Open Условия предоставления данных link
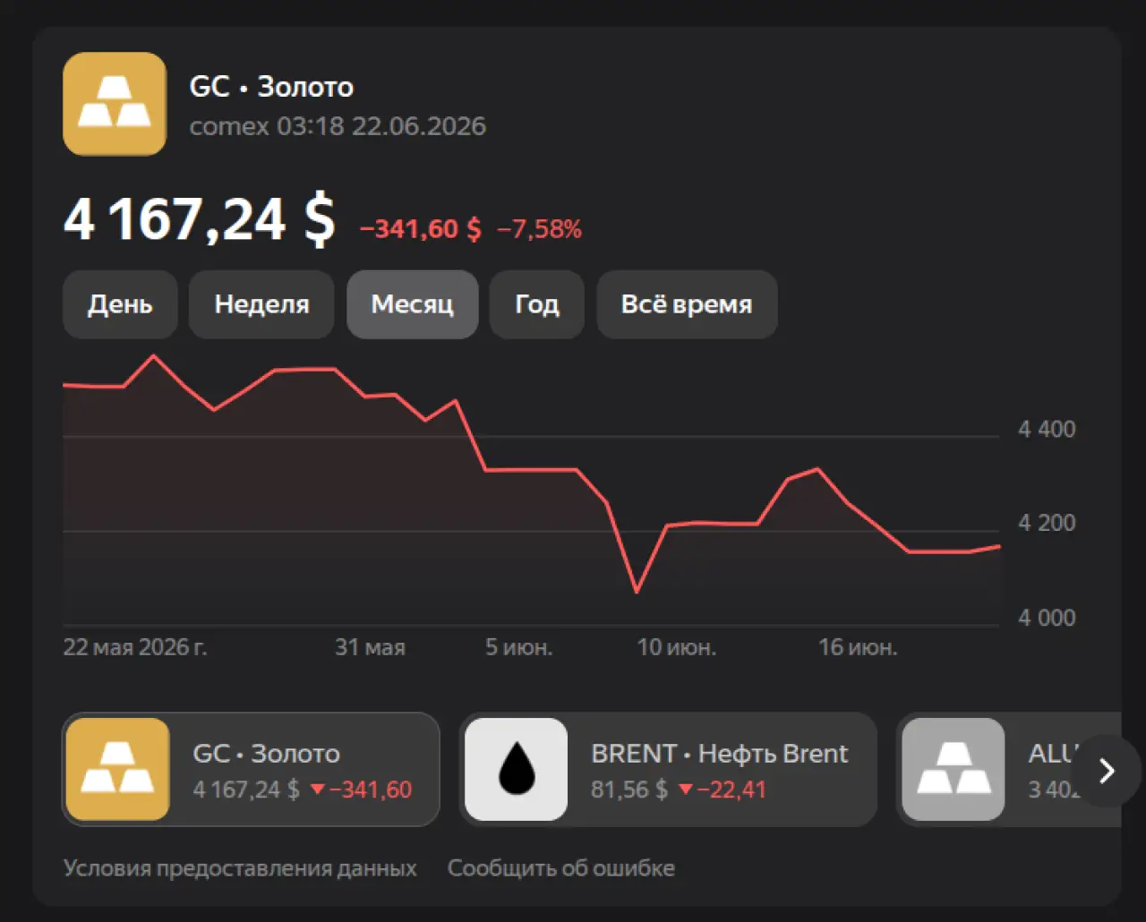This screenshot has height=922, width=1146. (240, 868)
